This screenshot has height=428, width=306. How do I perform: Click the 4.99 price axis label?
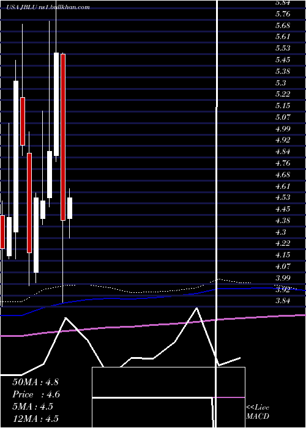coord(283,129)
